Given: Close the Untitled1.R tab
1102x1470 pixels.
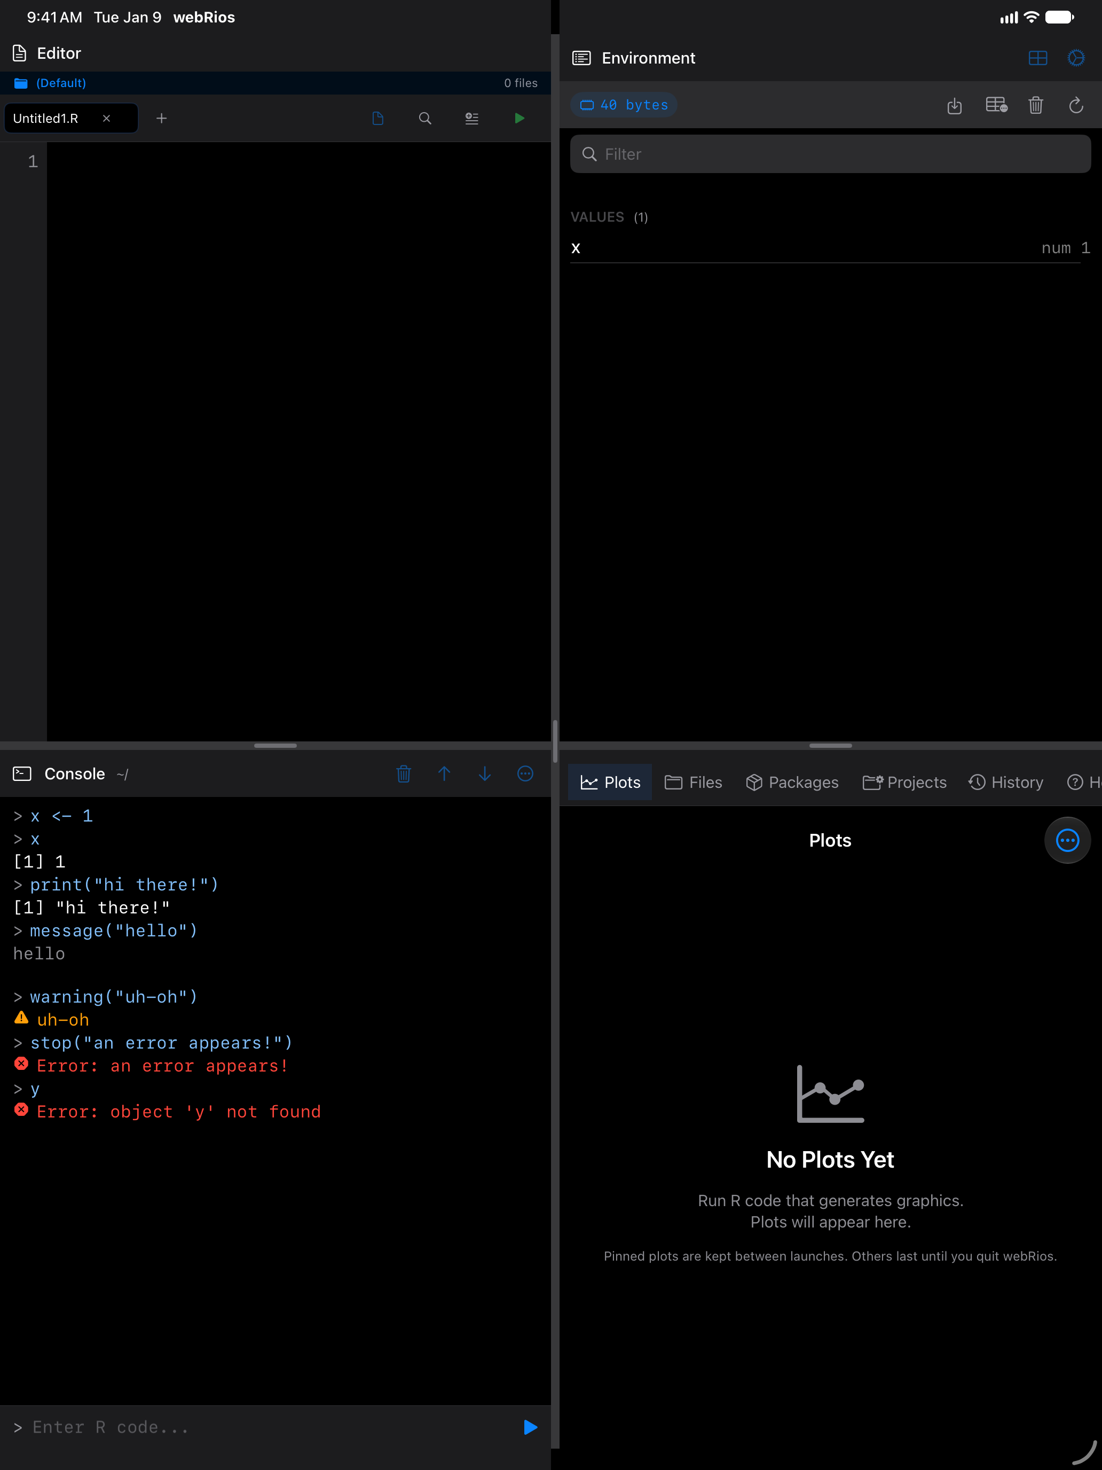Looking at the screenshot, I should point(106,118).
